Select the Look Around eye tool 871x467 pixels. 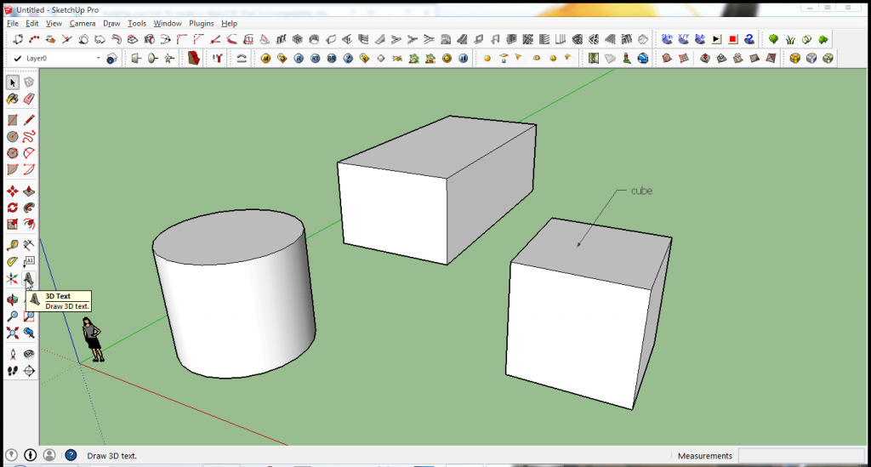pos(29,354)
